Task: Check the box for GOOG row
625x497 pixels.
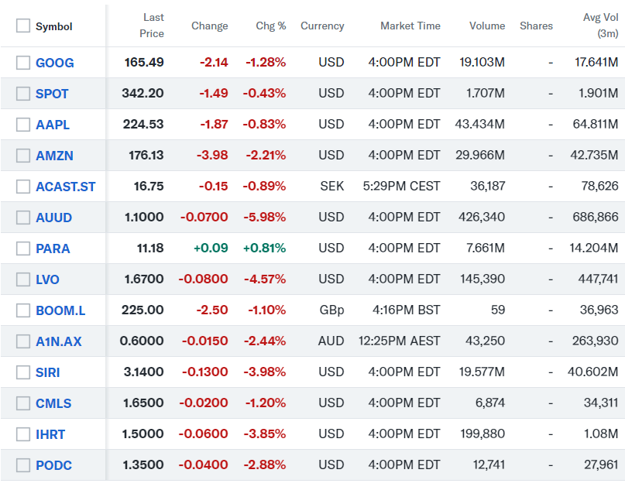Action: [23, 63]
